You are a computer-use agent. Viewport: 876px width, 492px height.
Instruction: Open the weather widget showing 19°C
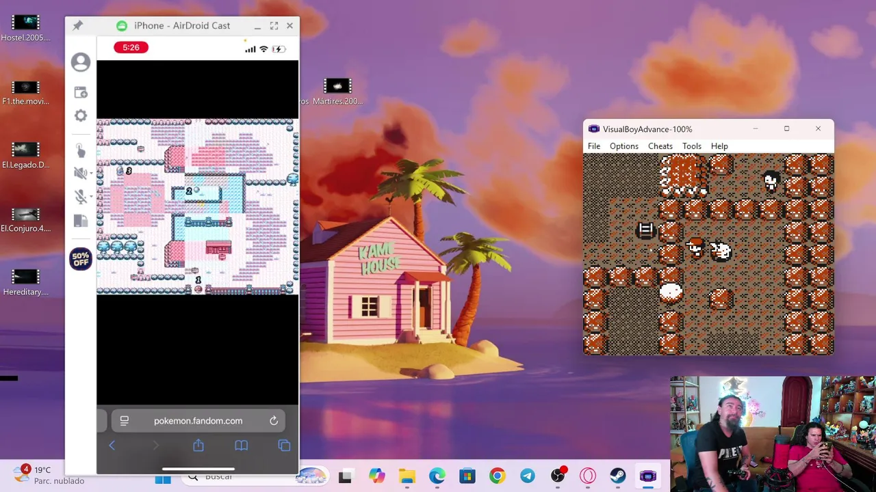49,475
